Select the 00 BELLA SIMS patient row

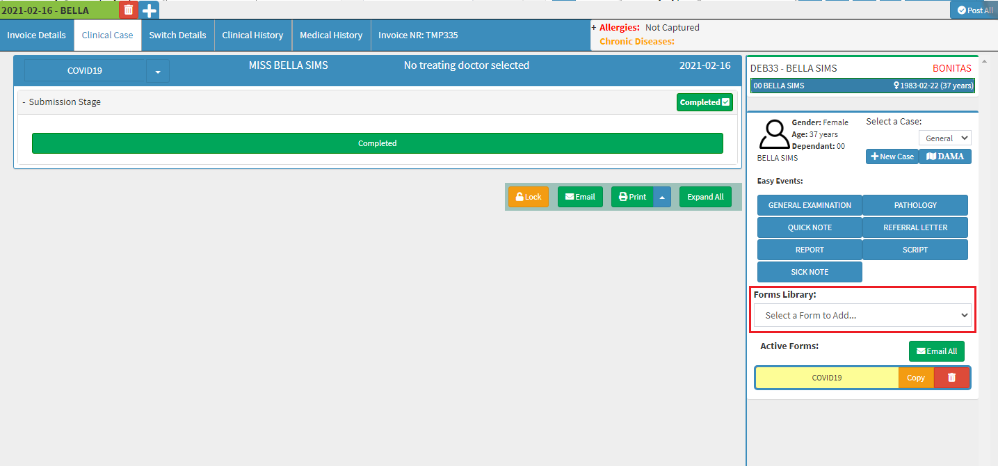pos(862,86)
